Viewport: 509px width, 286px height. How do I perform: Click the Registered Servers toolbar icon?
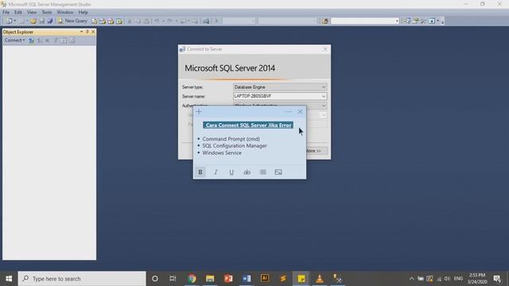[406, 21]
